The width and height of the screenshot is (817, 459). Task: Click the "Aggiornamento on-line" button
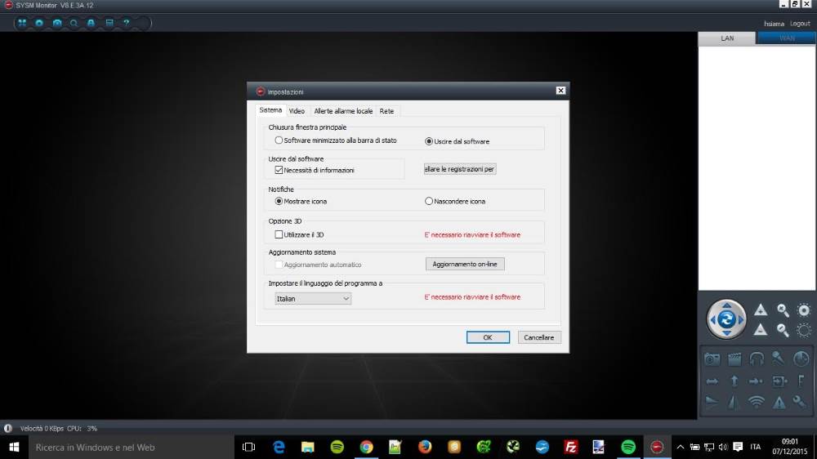[465, 264]
